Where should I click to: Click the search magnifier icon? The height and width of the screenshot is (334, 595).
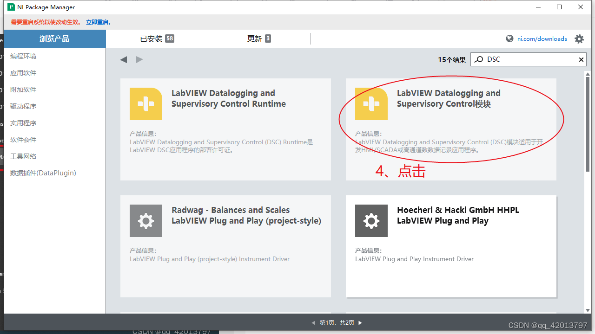pos(478,59)
